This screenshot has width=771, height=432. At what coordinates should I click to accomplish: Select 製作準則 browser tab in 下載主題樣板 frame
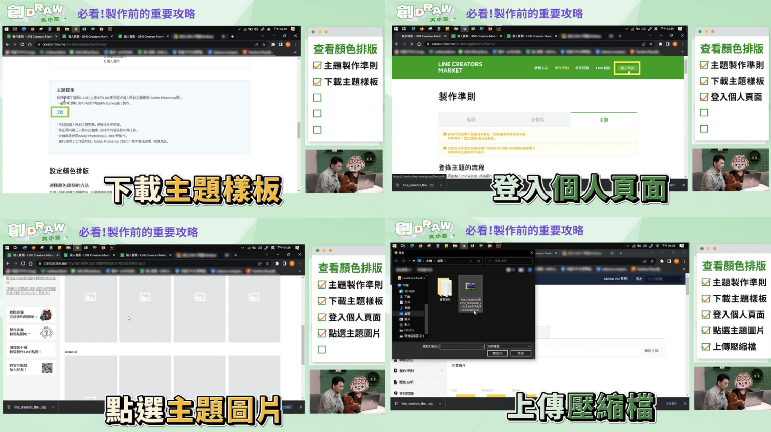pos(32,36)
